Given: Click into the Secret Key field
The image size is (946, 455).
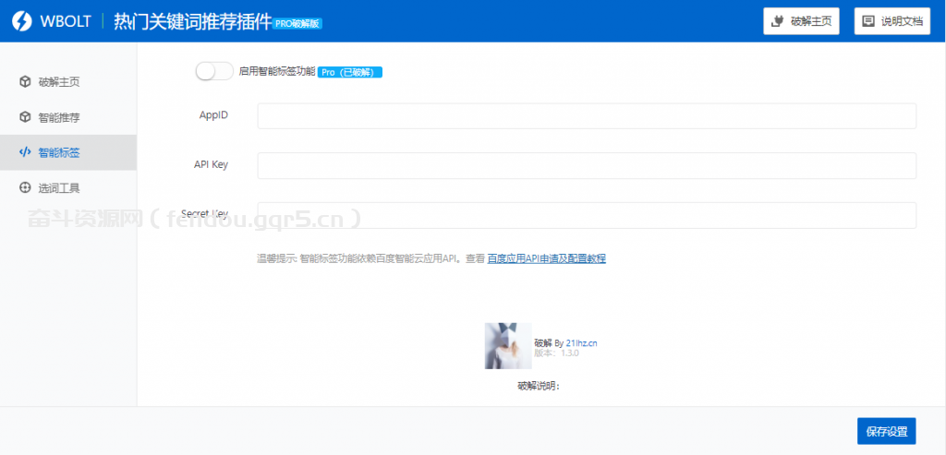Looking at the screenshot, I should [x=587, y=215].
